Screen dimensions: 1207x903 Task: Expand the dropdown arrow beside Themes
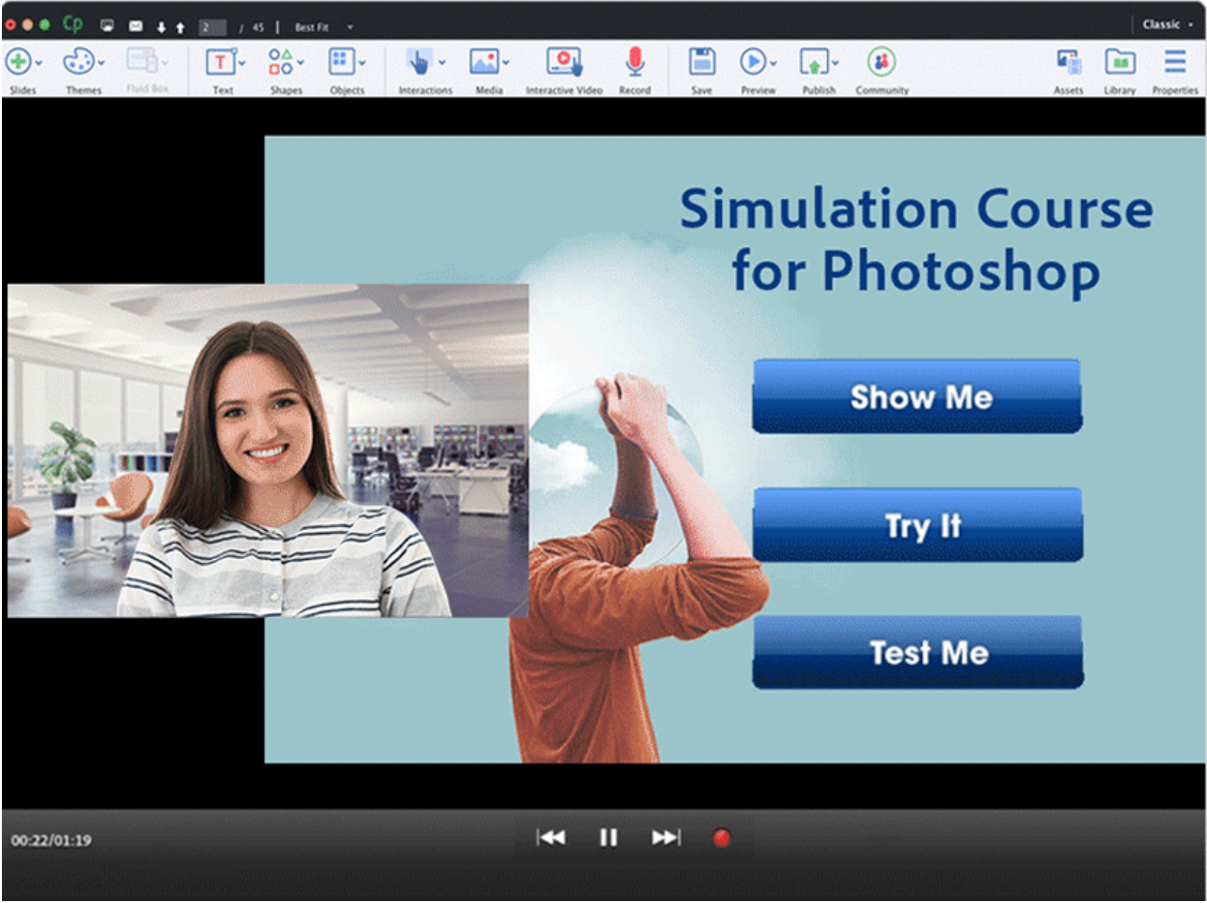pos(101,63)
